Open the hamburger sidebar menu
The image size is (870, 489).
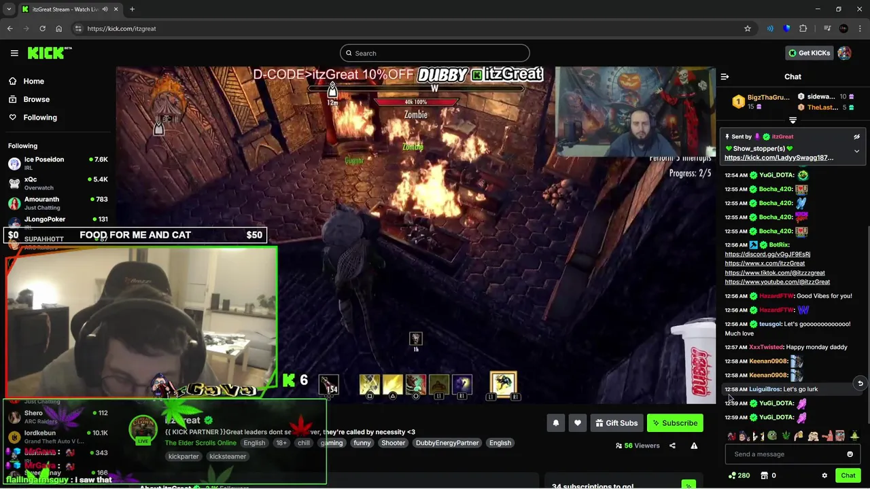(14, 53)
